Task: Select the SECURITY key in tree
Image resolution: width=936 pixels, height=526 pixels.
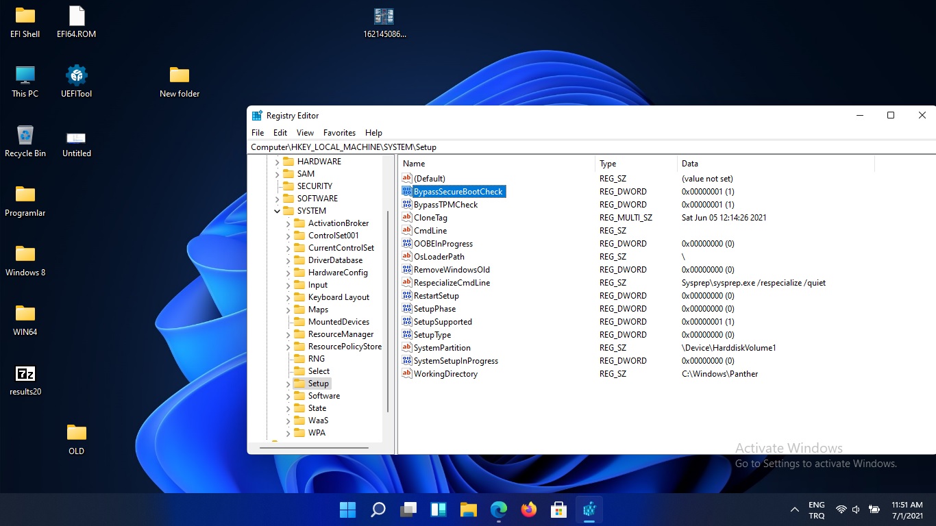Action: tap(315, 186)
